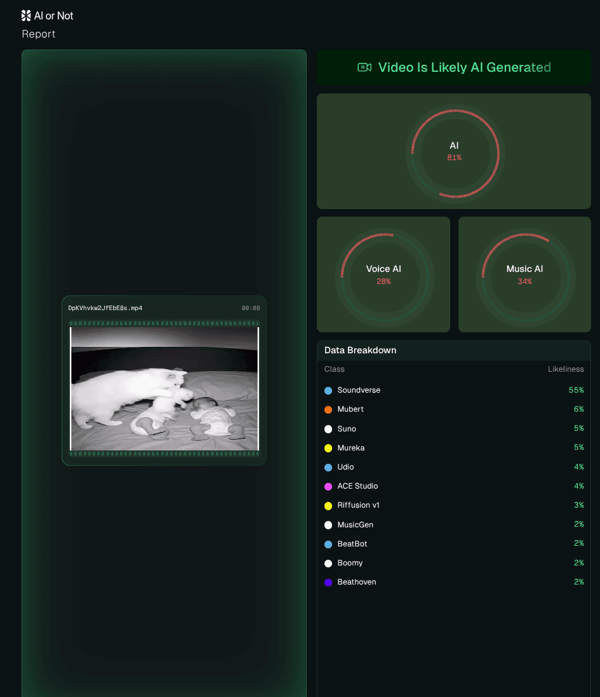Open the Report page link
Viewport: 600px width, 697px height.
tap(38, 34)
